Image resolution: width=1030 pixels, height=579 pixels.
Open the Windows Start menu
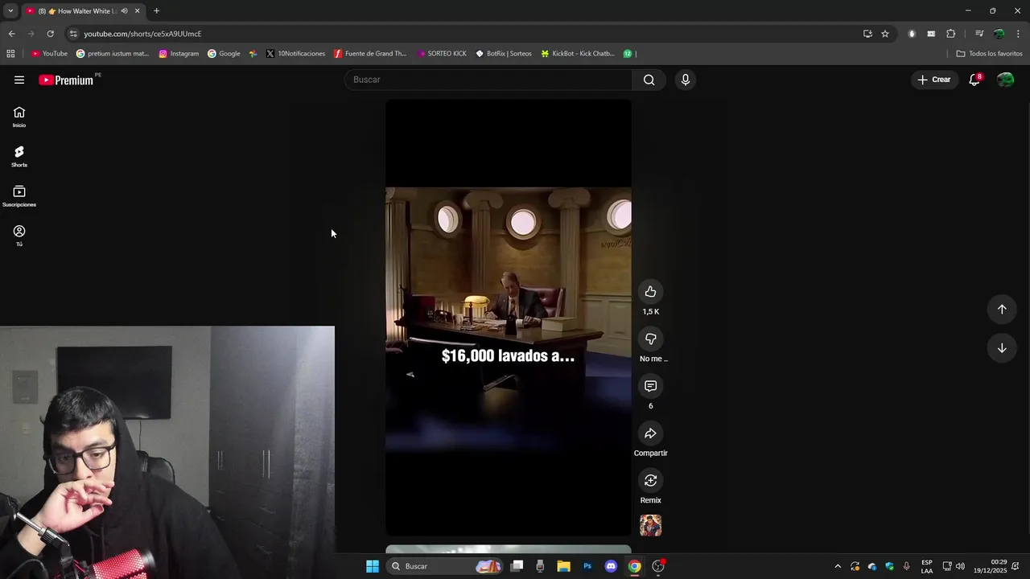373,566
